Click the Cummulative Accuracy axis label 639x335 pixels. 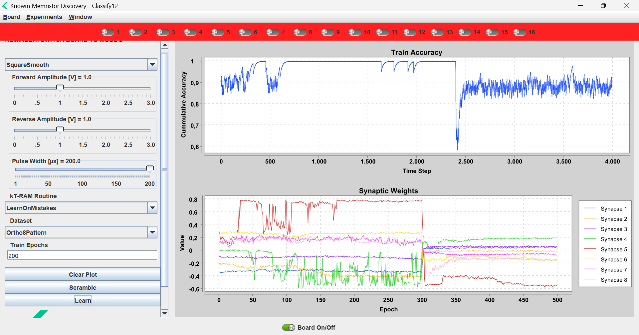click(x=183, y=104)
